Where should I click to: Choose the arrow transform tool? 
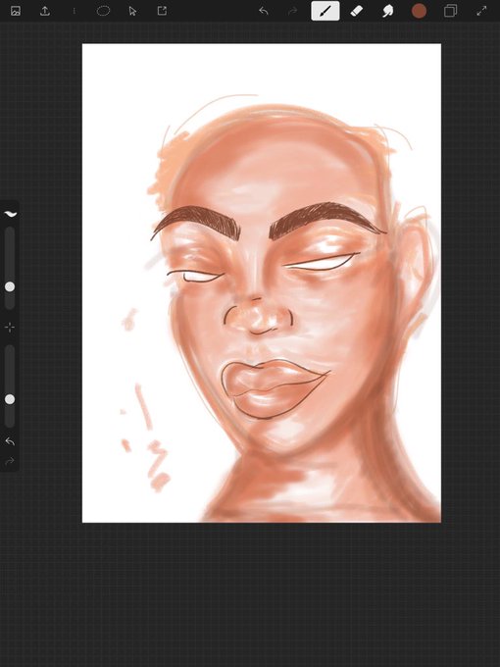[x=132, y=11]
